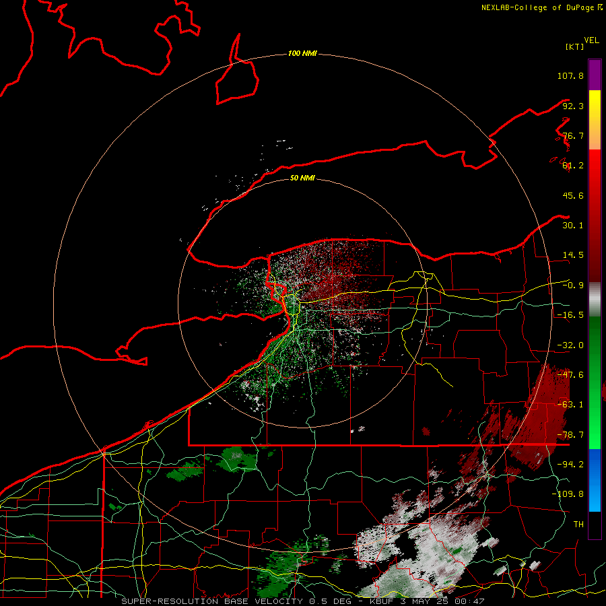
Task: Click the 76.7 velocity scale value
Action: coord(573,135)
